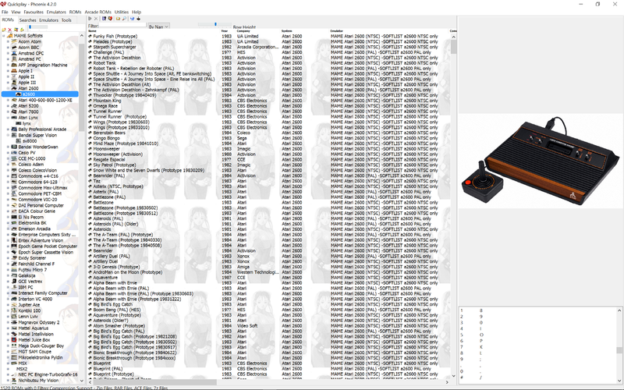The image size is (624, 390).
Task: Click the red heart favourites toolbar icon
Action: pos(110,19)
